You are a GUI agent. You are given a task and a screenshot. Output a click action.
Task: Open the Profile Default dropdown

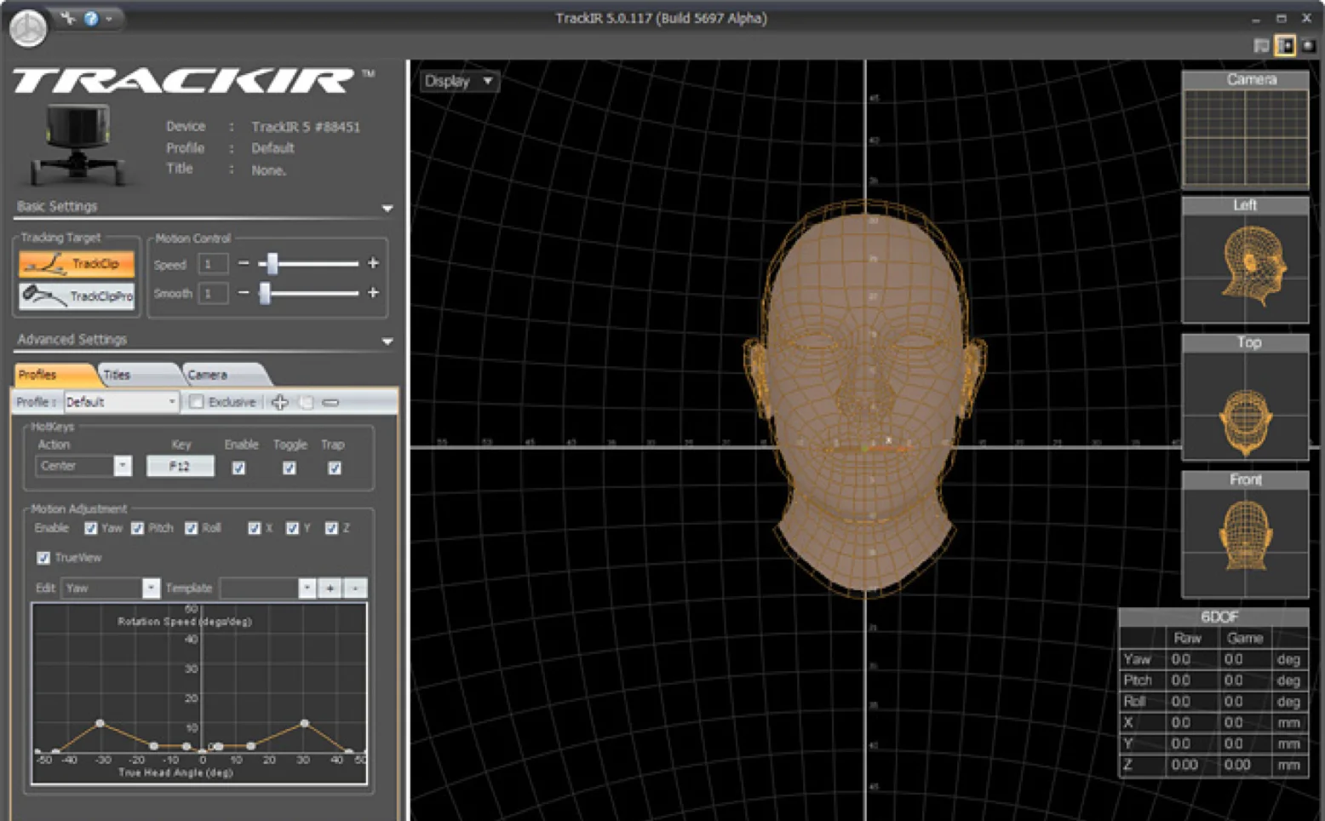coord(121,402)
